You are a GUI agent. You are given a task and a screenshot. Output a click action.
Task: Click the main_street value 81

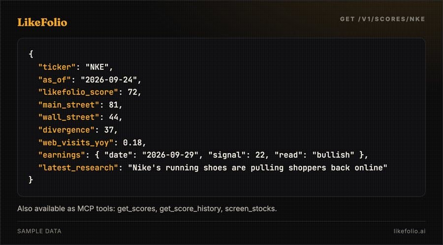click(x=114, y=105)
